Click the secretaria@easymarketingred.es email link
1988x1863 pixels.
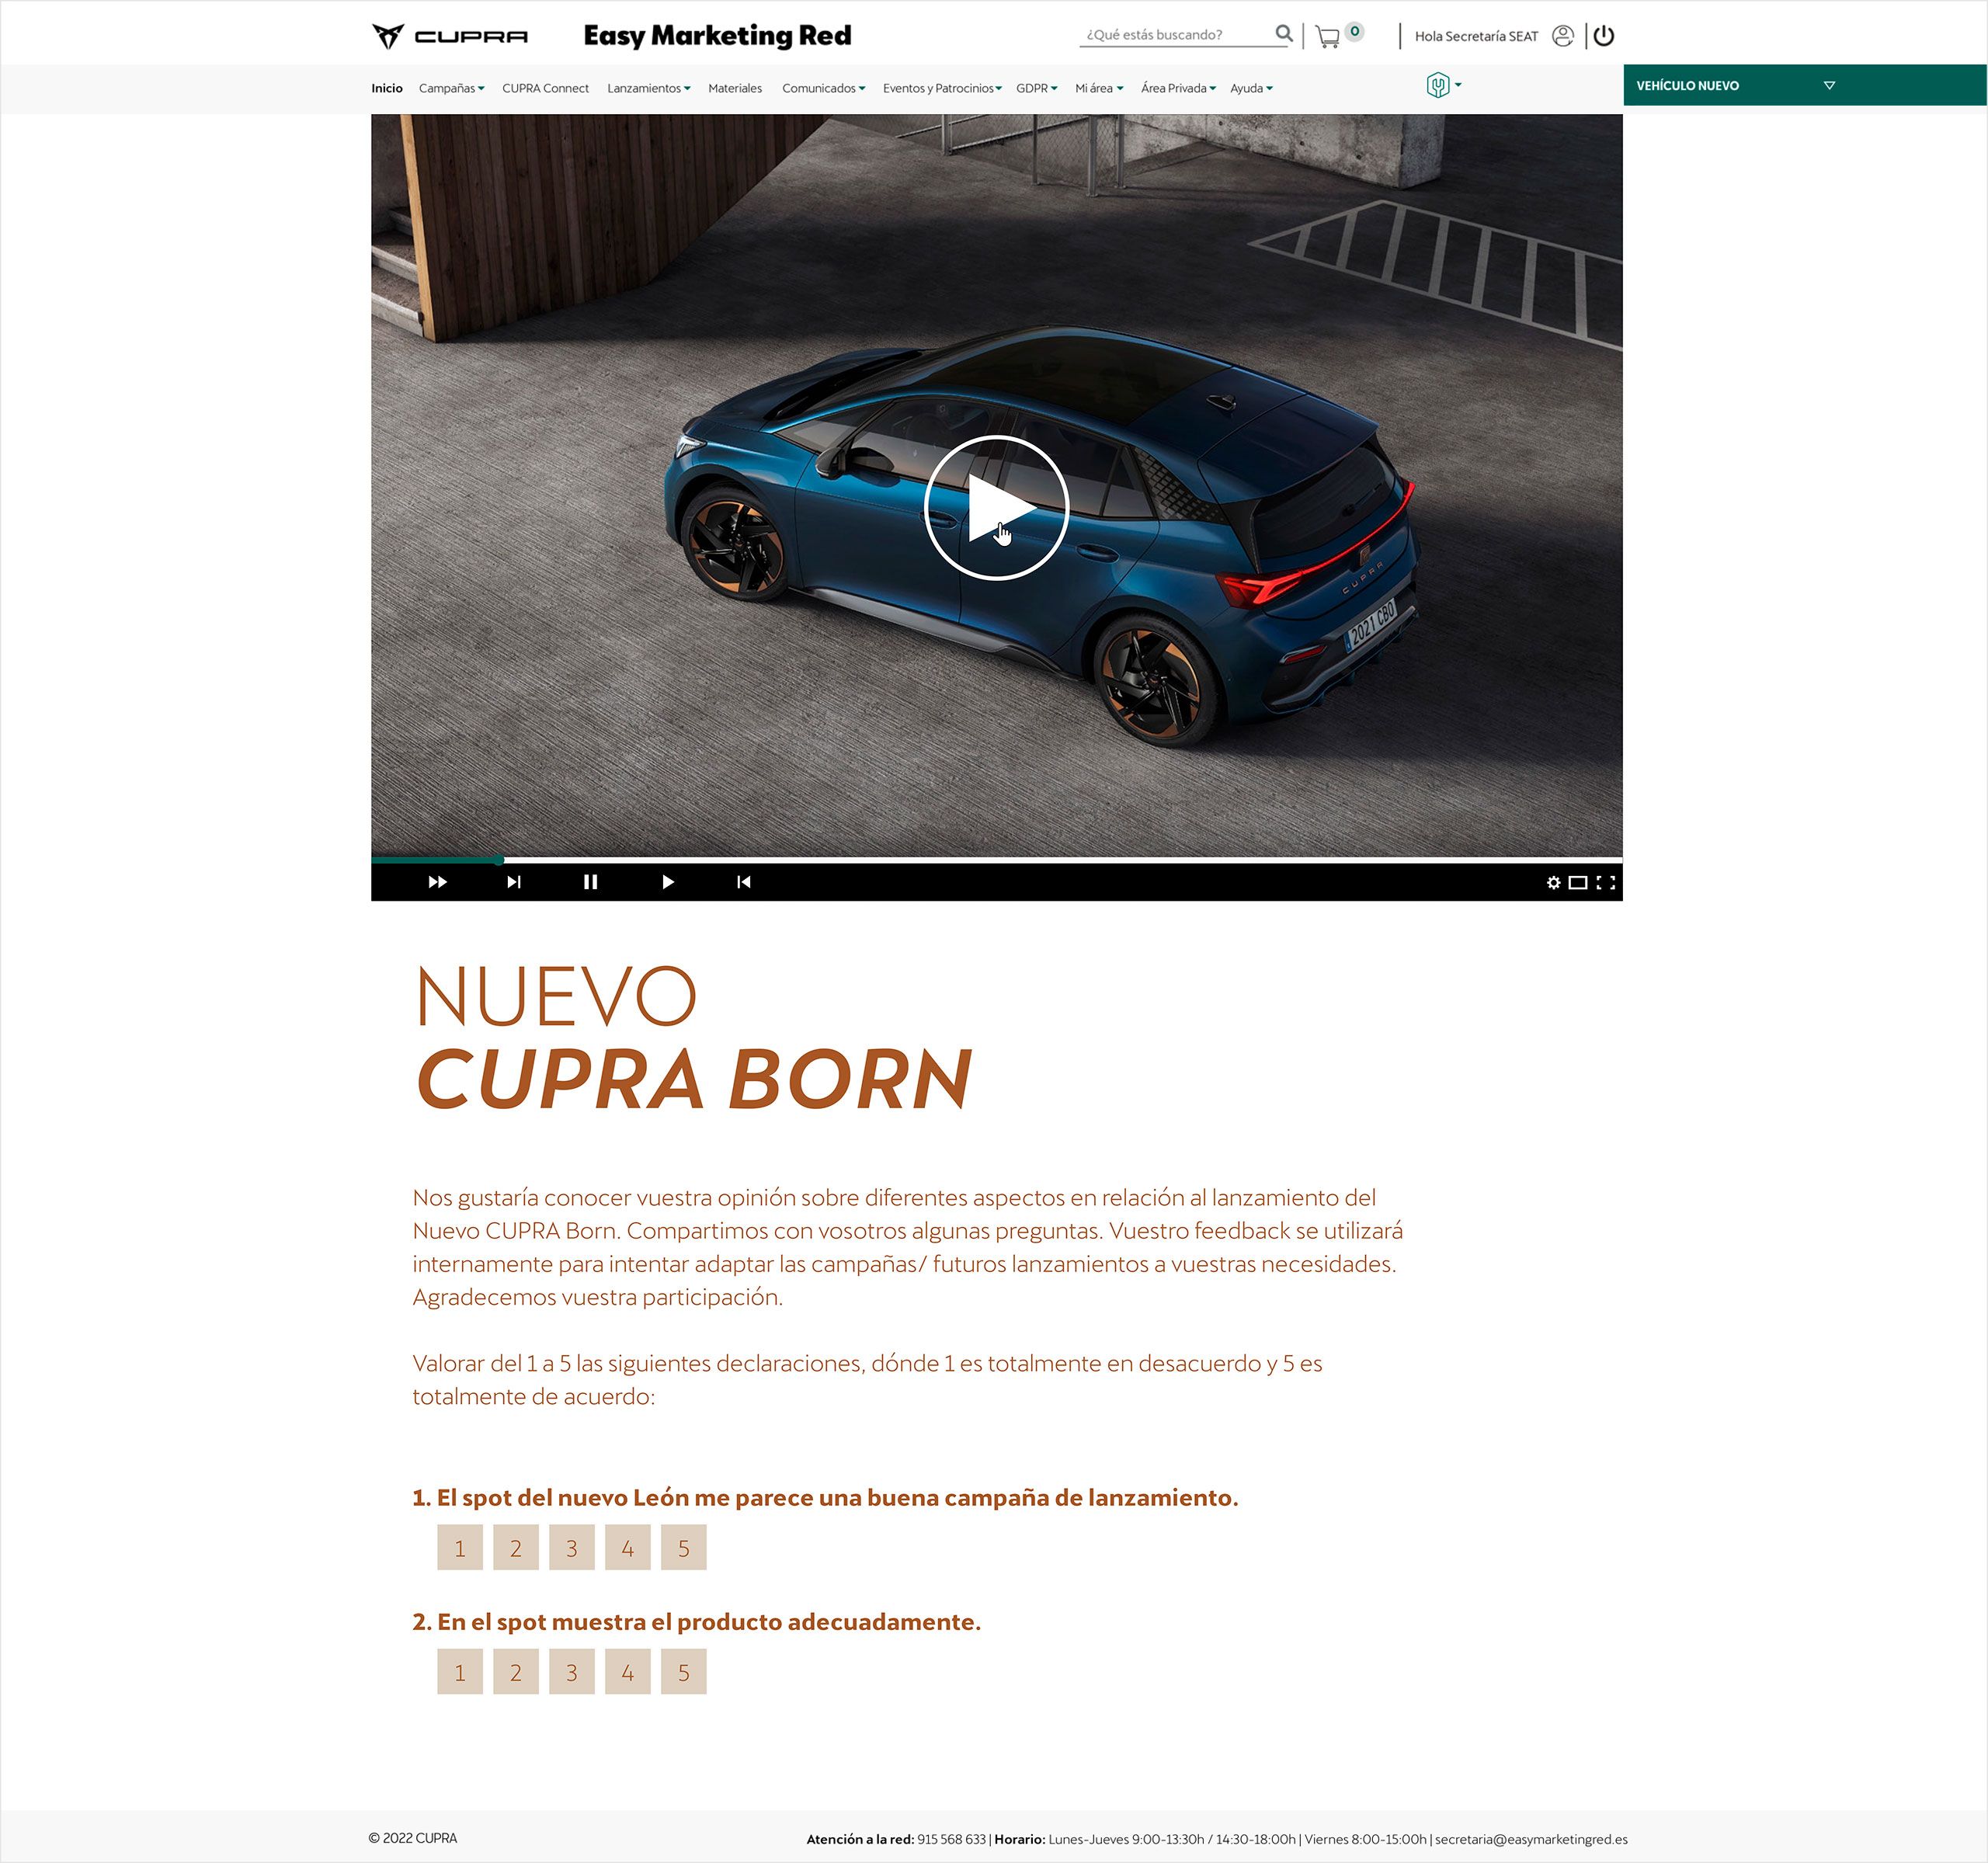click(x=1531, y=1839)
